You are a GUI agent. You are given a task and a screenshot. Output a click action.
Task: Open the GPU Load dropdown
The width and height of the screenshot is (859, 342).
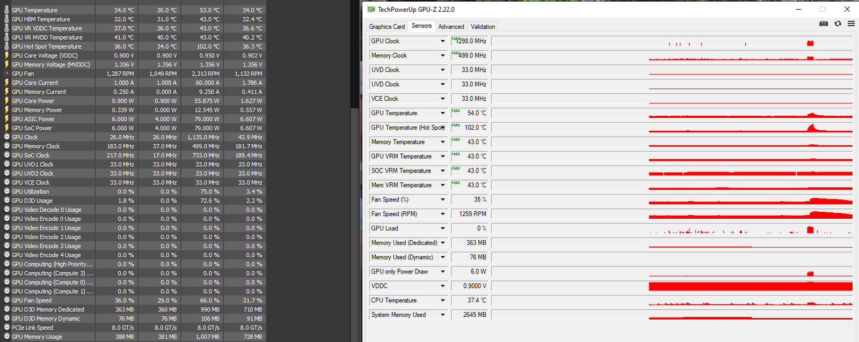[x=443, y=229]
